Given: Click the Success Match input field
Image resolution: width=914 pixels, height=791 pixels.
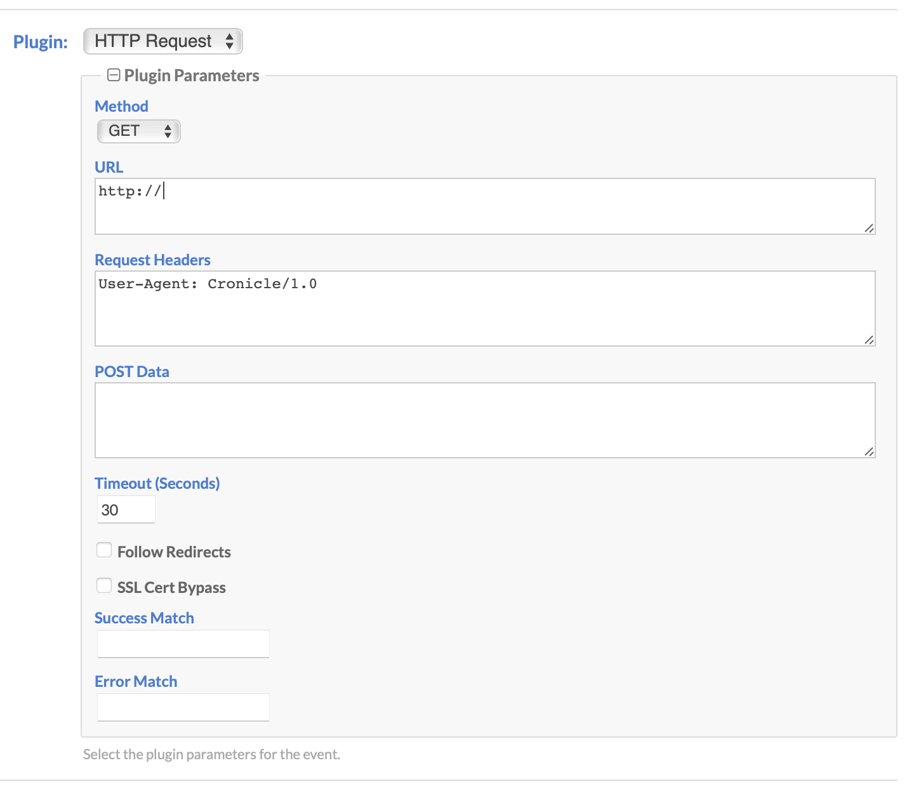Looking at the screenshot, I should [183, 644].
